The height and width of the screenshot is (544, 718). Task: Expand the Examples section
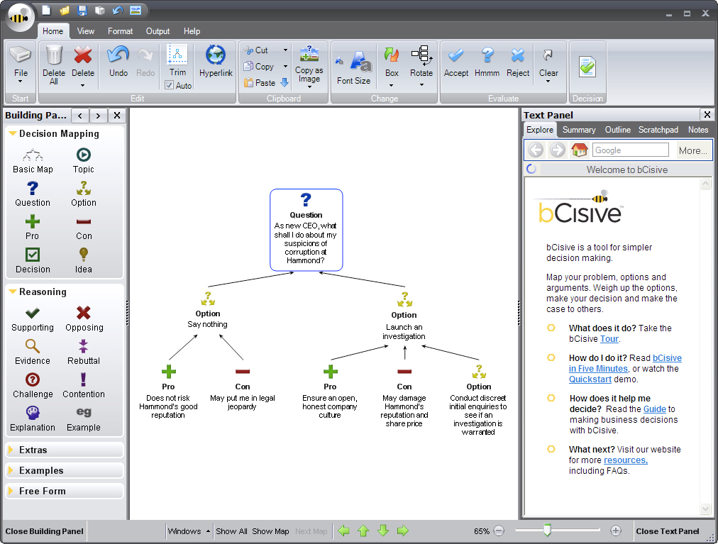[x=65, y=470]
